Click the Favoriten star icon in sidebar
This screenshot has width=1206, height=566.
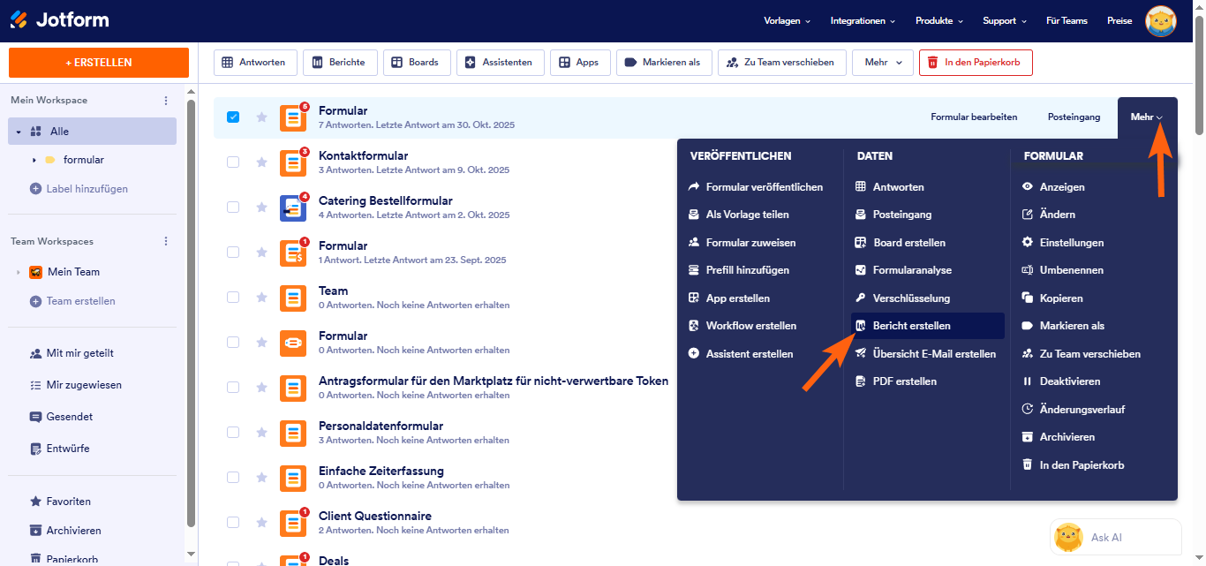coord(35,502)
